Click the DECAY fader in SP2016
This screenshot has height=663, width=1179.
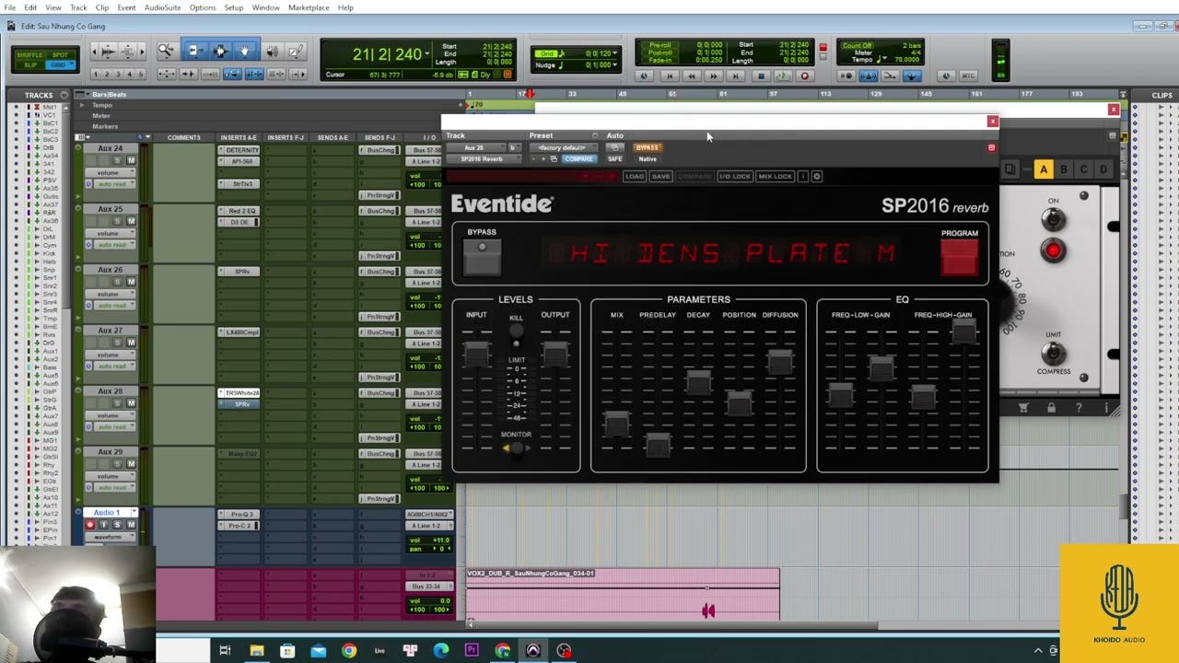coord(698,383)
